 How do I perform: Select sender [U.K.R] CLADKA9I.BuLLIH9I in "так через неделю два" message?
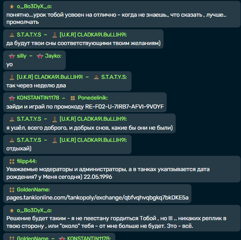click(50, 77)
